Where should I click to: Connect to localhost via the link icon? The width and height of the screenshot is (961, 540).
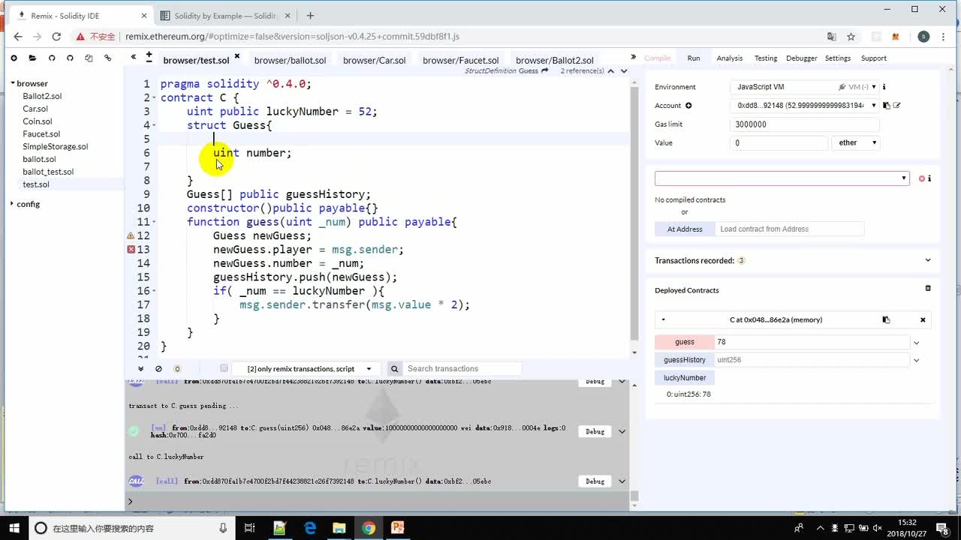tap(107, 58)
